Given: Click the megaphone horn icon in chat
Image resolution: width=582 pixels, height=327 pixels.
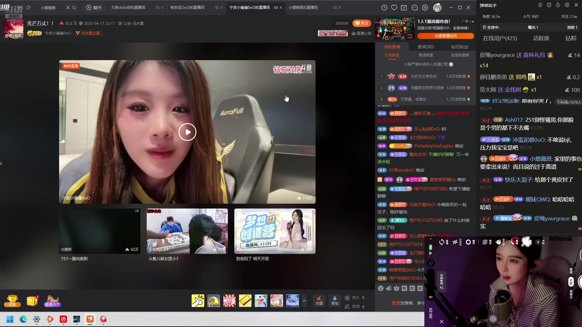Looking at the screenshot, I should click(x=389, y=288).
